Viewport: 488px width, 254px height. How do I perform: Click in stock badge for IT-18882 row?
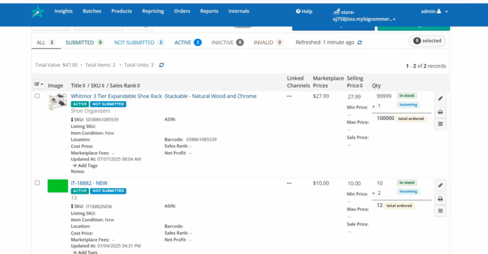click(407, 183)
